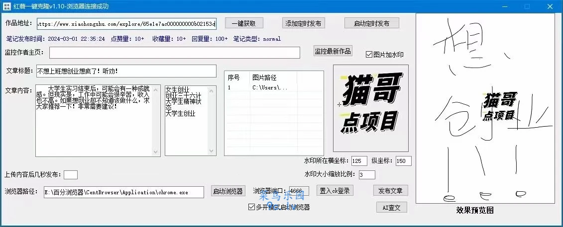Viewport: 563px width, 227px height.
Task: Toggle the 图片加水印 checkbox
Action: click(369, 55)
